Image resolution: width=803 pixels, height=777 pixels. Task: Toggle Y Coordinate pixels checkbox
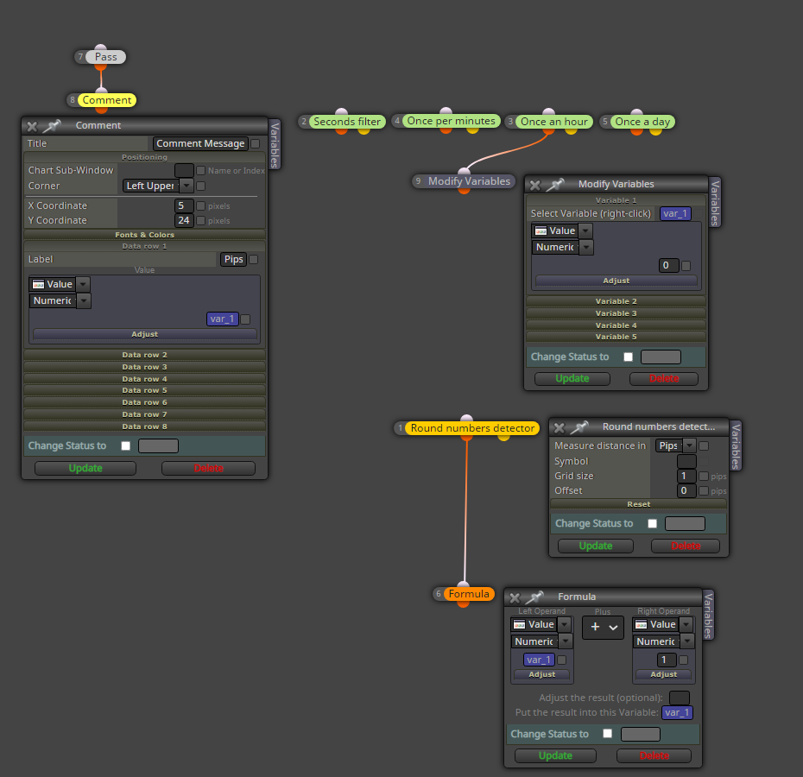click(x=200, y=221)
